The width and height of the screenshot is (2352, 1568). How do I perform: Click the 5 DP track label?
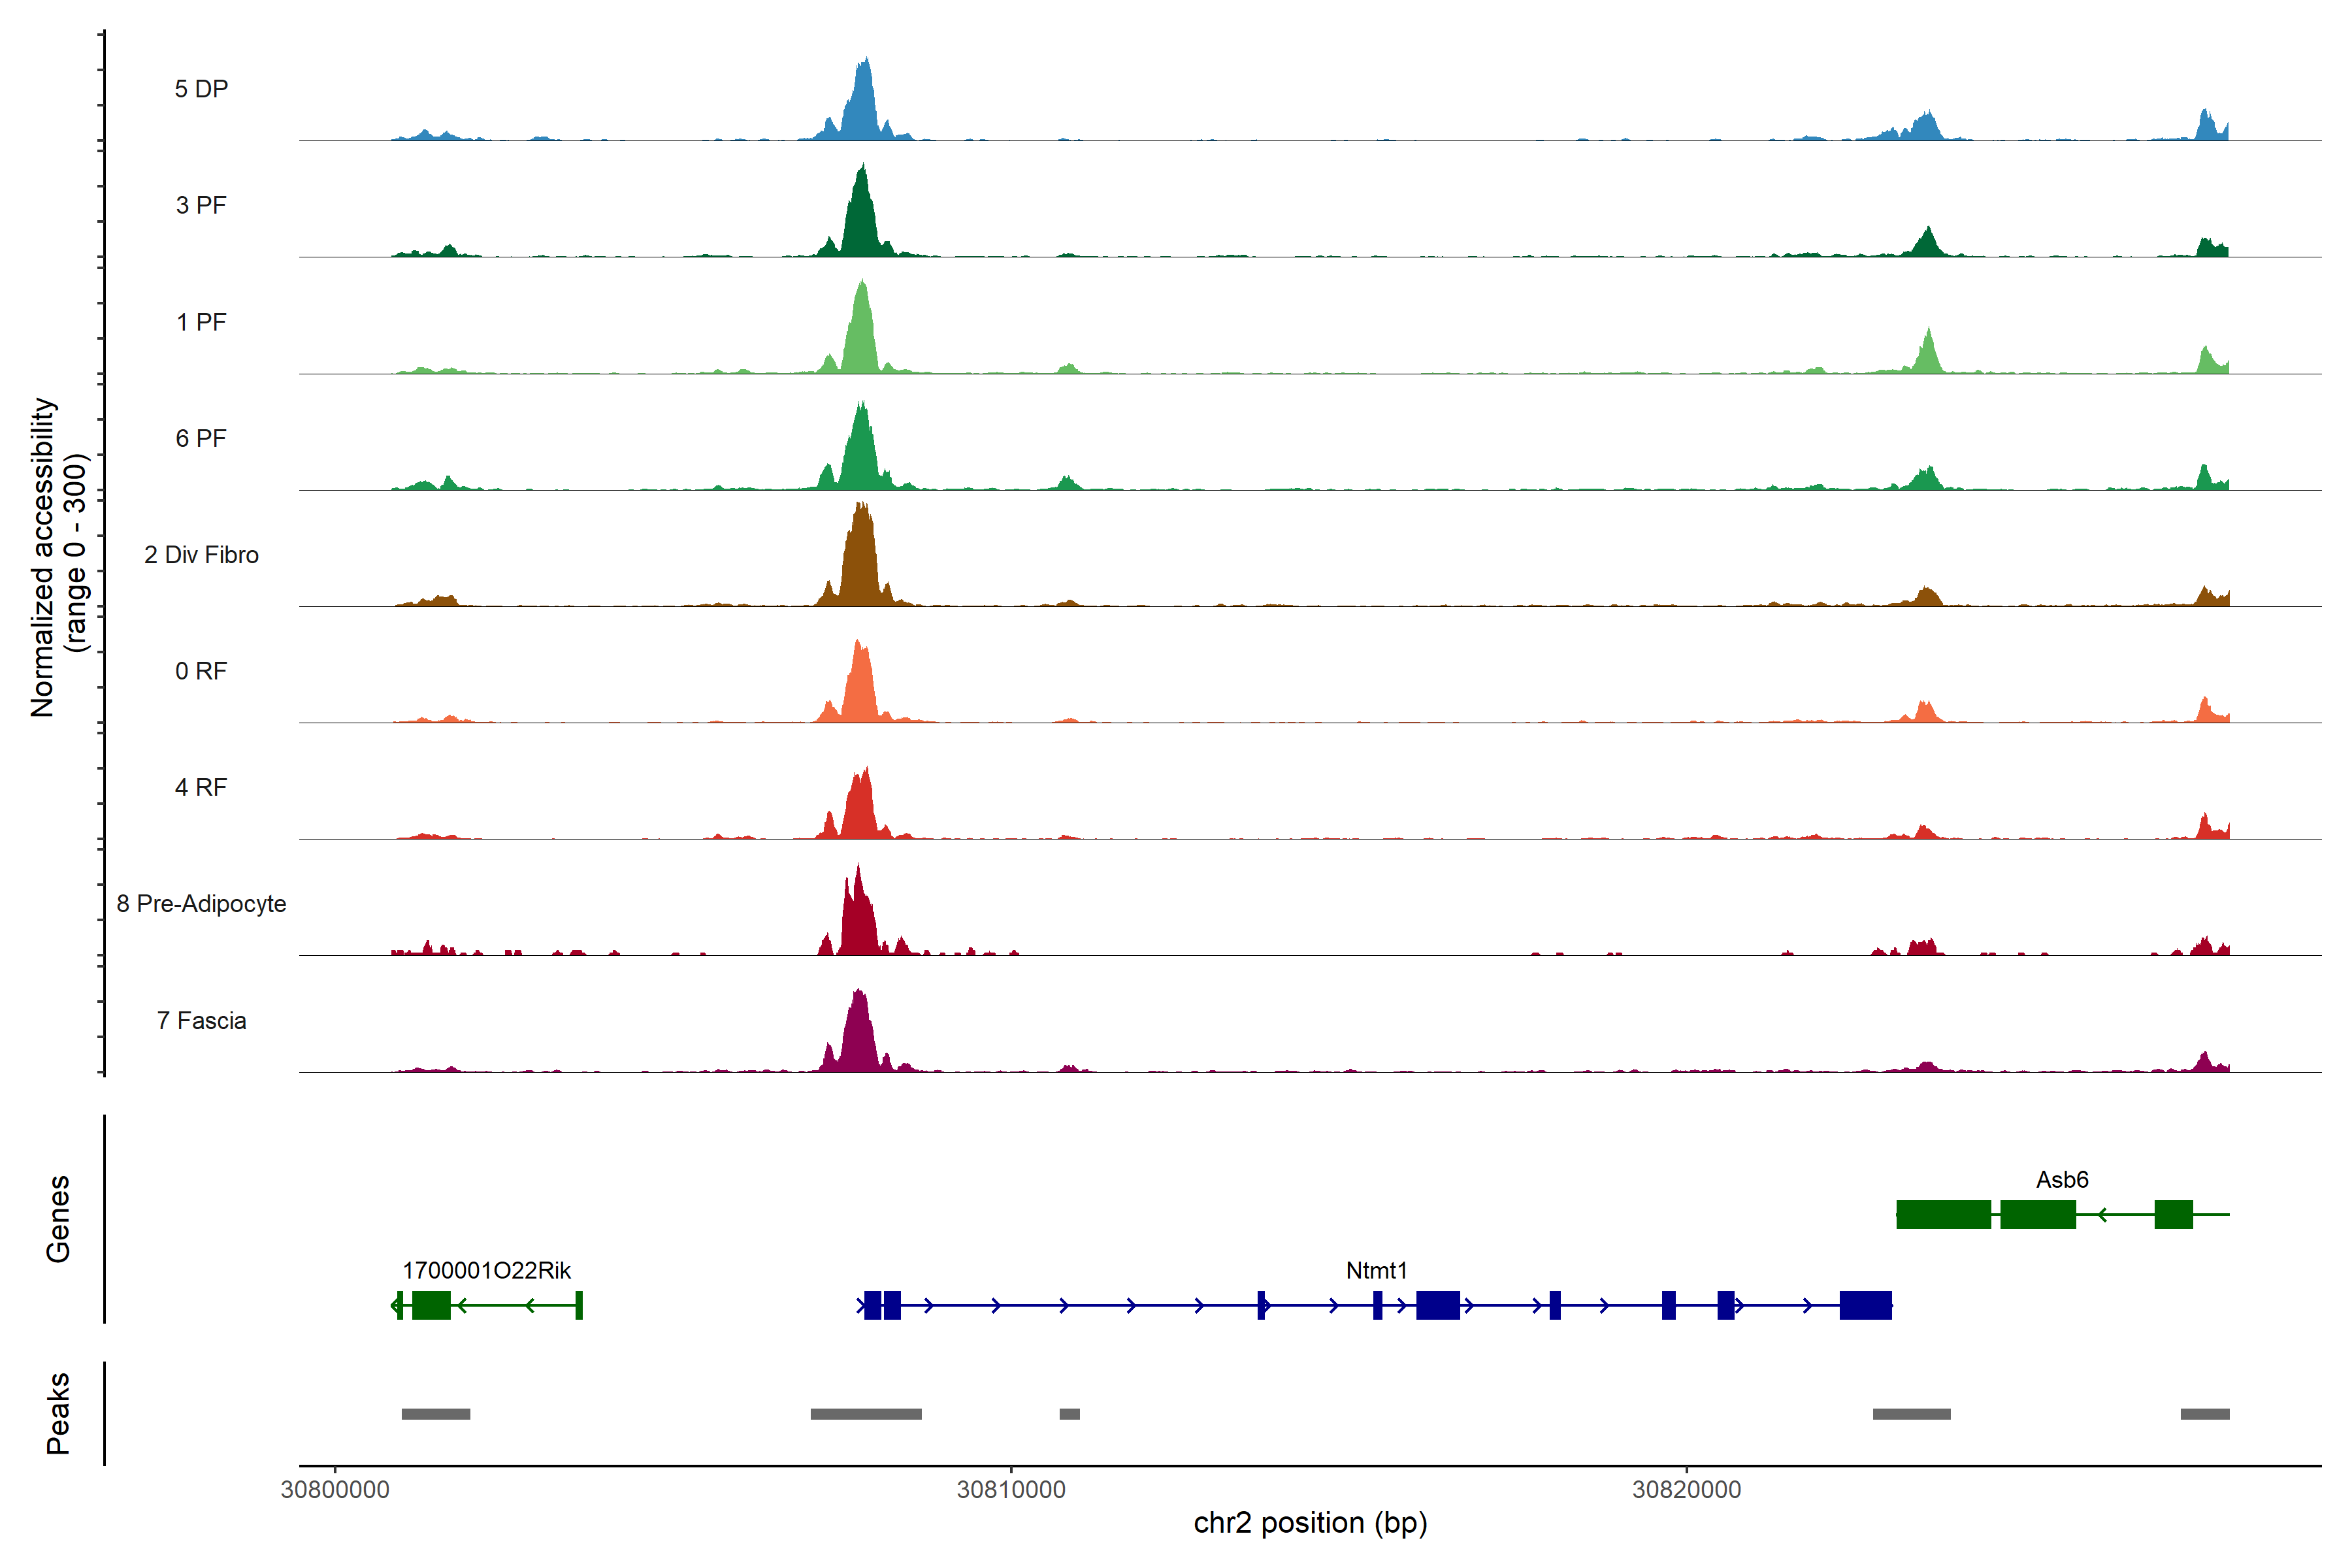tap(201, 89)
